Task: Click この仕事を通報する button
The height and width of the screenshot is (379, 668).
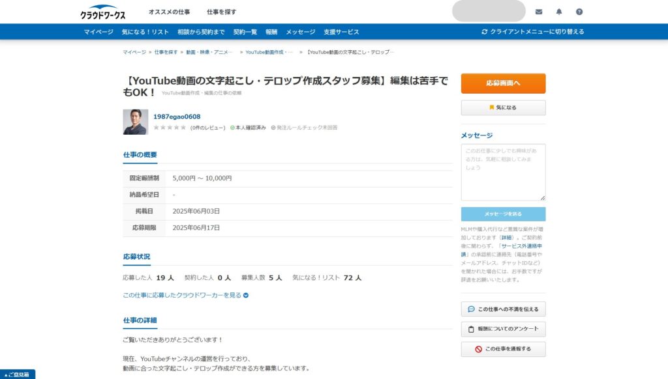Action: coord(503,349)
